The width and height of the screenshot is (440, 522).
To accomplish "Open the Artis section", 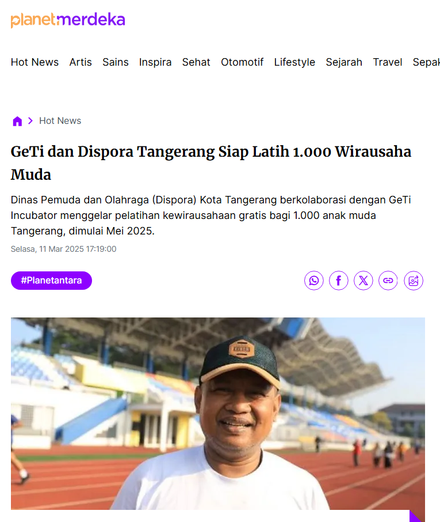I will (81, 62).
